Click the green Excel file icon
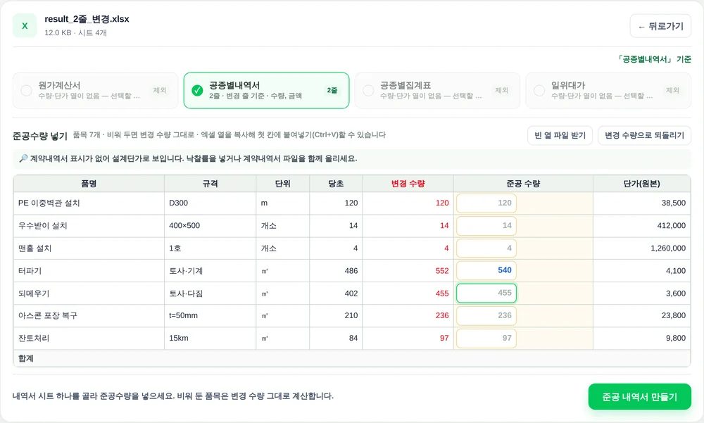Viewport: 704px width, 423px height. [25, 25]
